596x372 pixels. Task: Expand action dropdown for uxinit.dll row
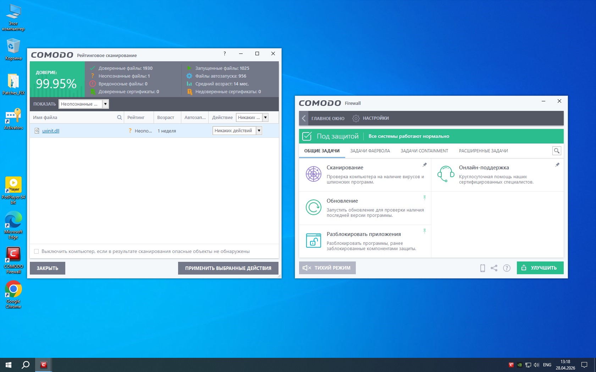[259, 131]
